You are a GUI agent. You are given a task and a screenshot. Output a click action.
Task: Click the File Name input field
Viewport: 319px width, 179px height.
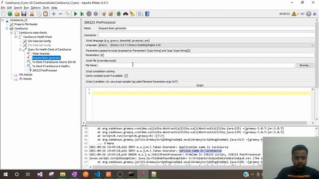tap(196, 65)
